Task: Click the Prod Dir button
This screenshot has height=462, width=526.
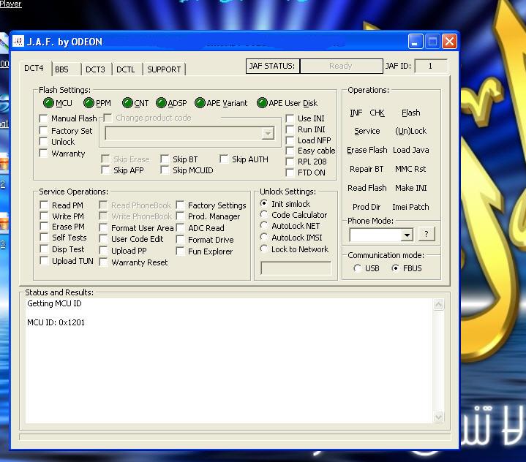Action: click(367, 207)
